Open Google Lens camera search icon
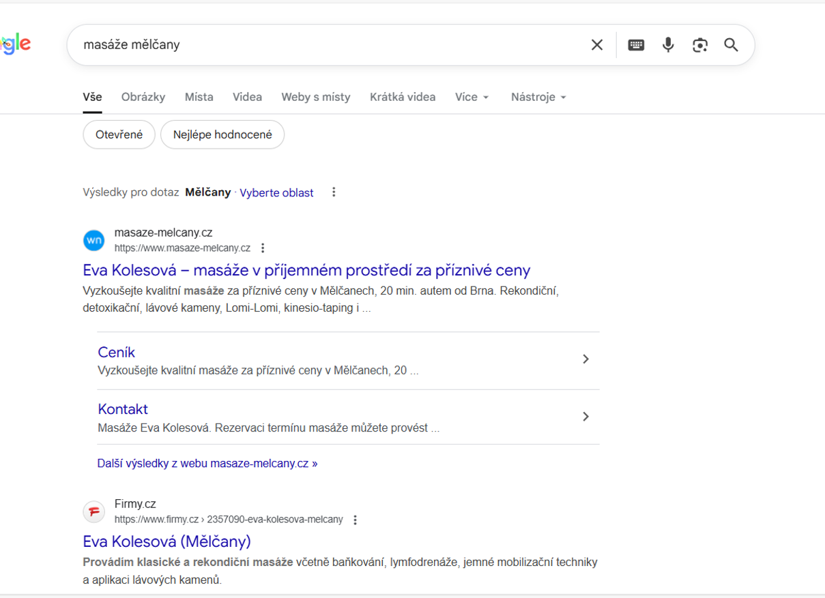This screenshot has width=825, height=598. click(700, 44)
